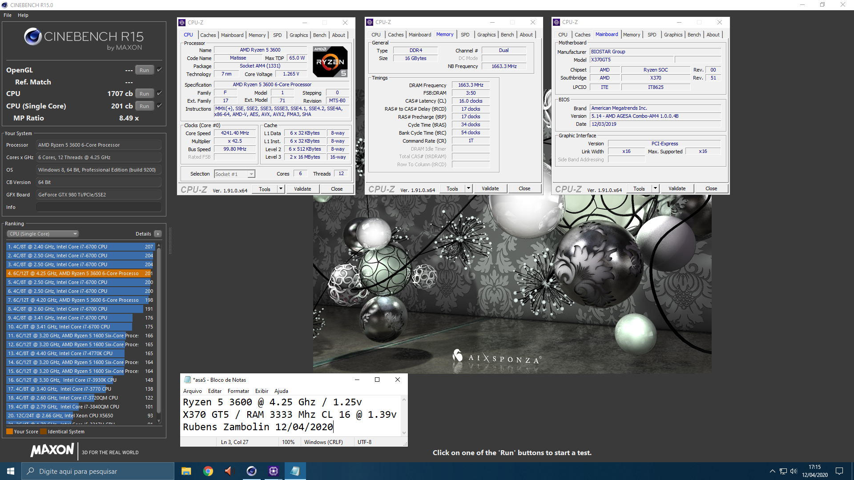Open Notepad Ajuda menu
The image size is (854, 480).
(x=281, y=391)
